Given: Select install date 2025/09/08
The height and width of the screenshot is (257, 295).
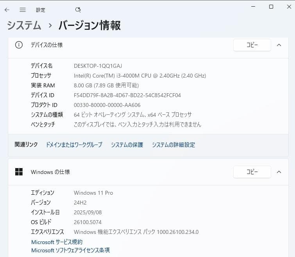Looking at the screenshot, I should pos(88,212).
